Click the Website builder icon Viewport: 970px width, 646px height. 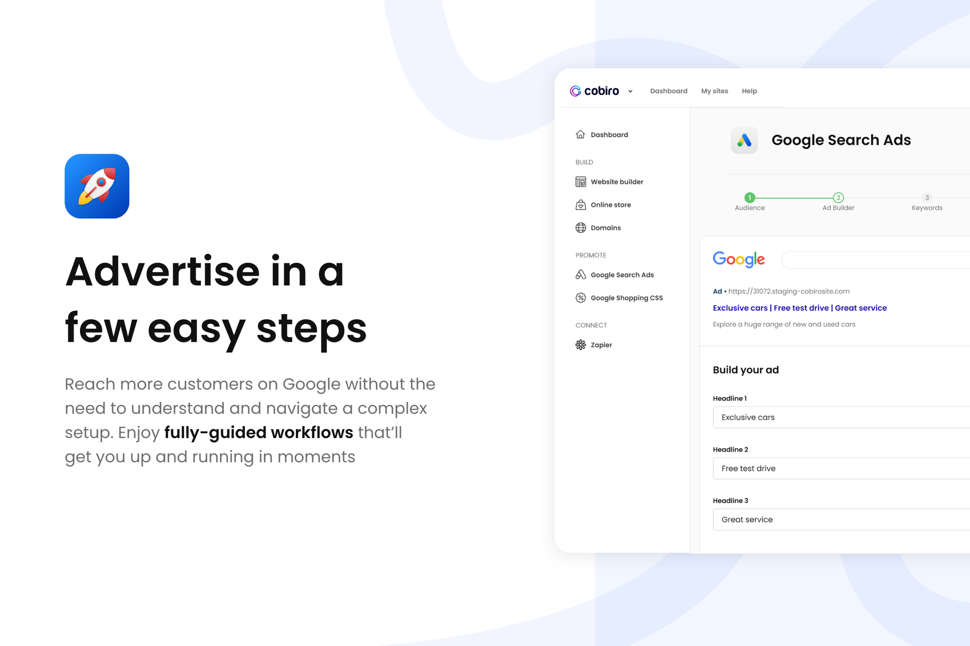coord(581,181)
